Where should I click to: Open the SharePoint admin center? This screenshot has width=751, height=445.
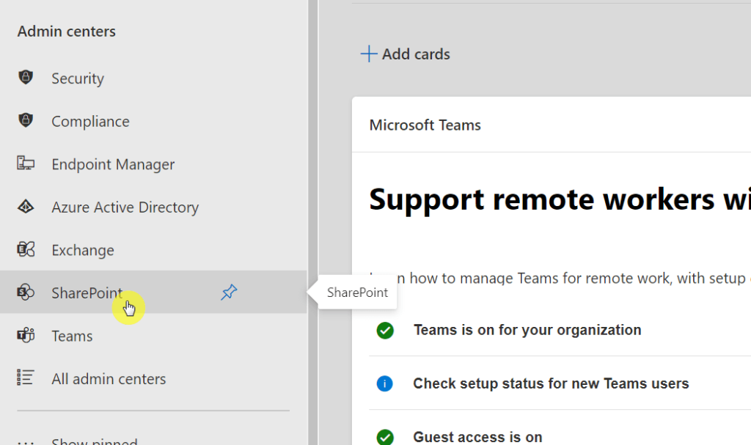click(153, 293)
